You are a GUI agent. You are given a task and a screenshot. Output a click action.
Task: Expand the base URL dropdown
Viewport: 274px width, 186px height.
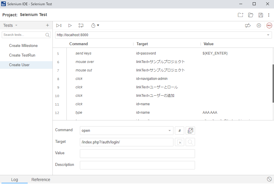coord(268,35)
